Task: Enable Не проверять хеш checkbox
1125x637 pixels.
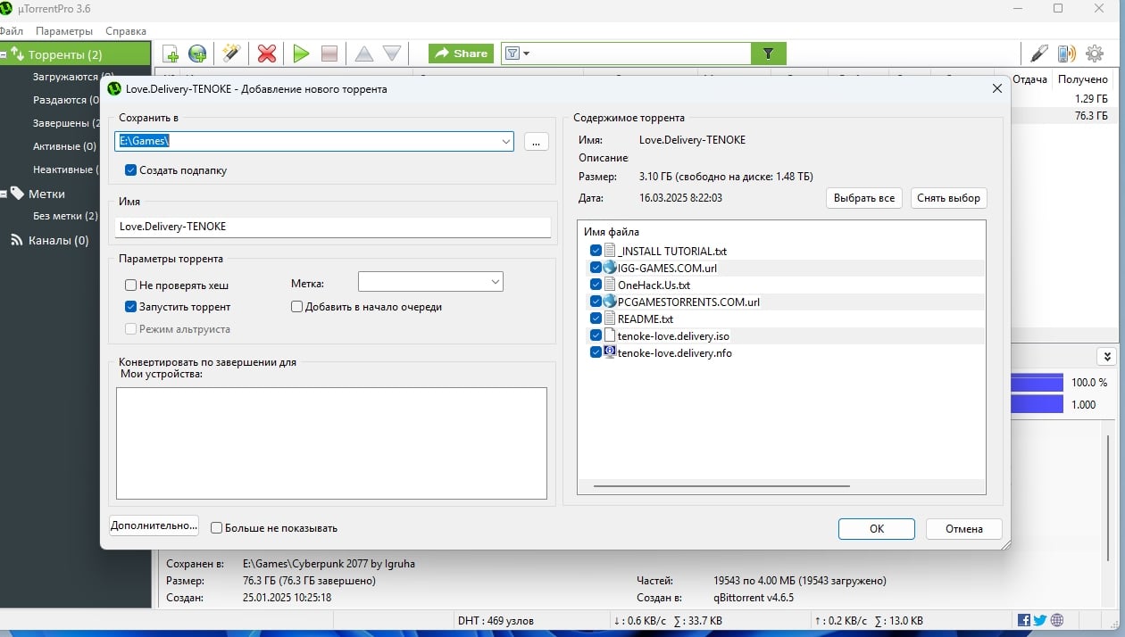Action: (131, 285)
